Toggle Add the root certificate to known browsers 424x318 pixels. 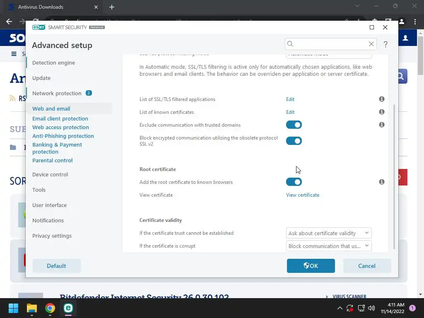(x=294, y=182)
